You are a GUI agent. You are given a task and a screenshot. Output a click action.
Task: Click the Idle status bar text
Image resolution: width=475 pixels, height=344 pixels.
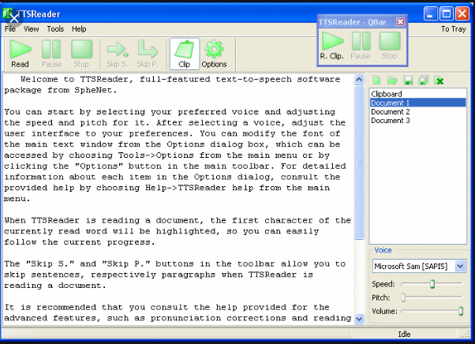pos(404,334)
